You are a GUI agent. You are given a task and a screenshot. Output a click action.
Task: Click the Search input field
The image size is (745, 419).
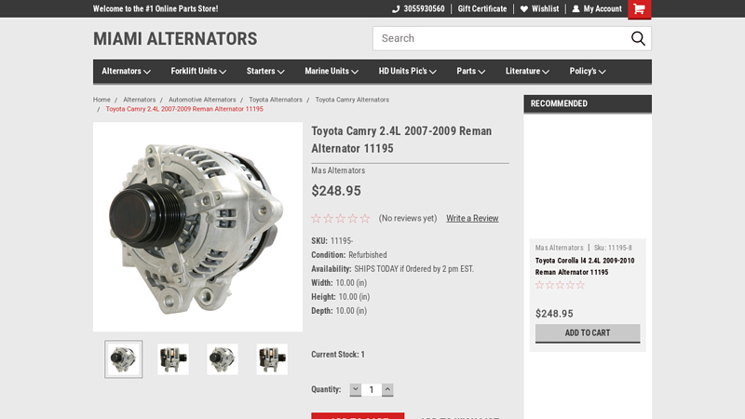[498, 38]
